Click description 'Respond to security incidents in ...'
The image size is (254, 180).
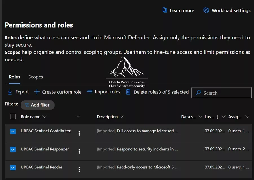point(147,149)
